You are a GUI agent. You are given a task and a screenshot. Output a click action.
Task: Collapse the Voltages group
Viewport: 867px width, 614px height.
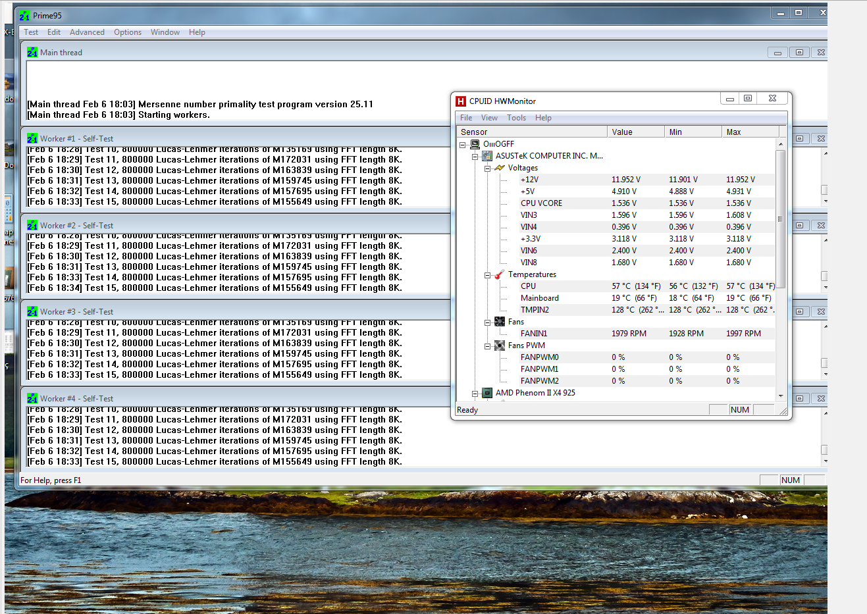(487, 168)
